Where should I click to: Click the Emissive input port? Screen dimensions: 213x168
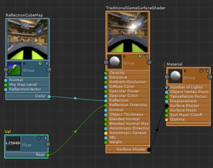pyautogui.click(x=106, y=77)
